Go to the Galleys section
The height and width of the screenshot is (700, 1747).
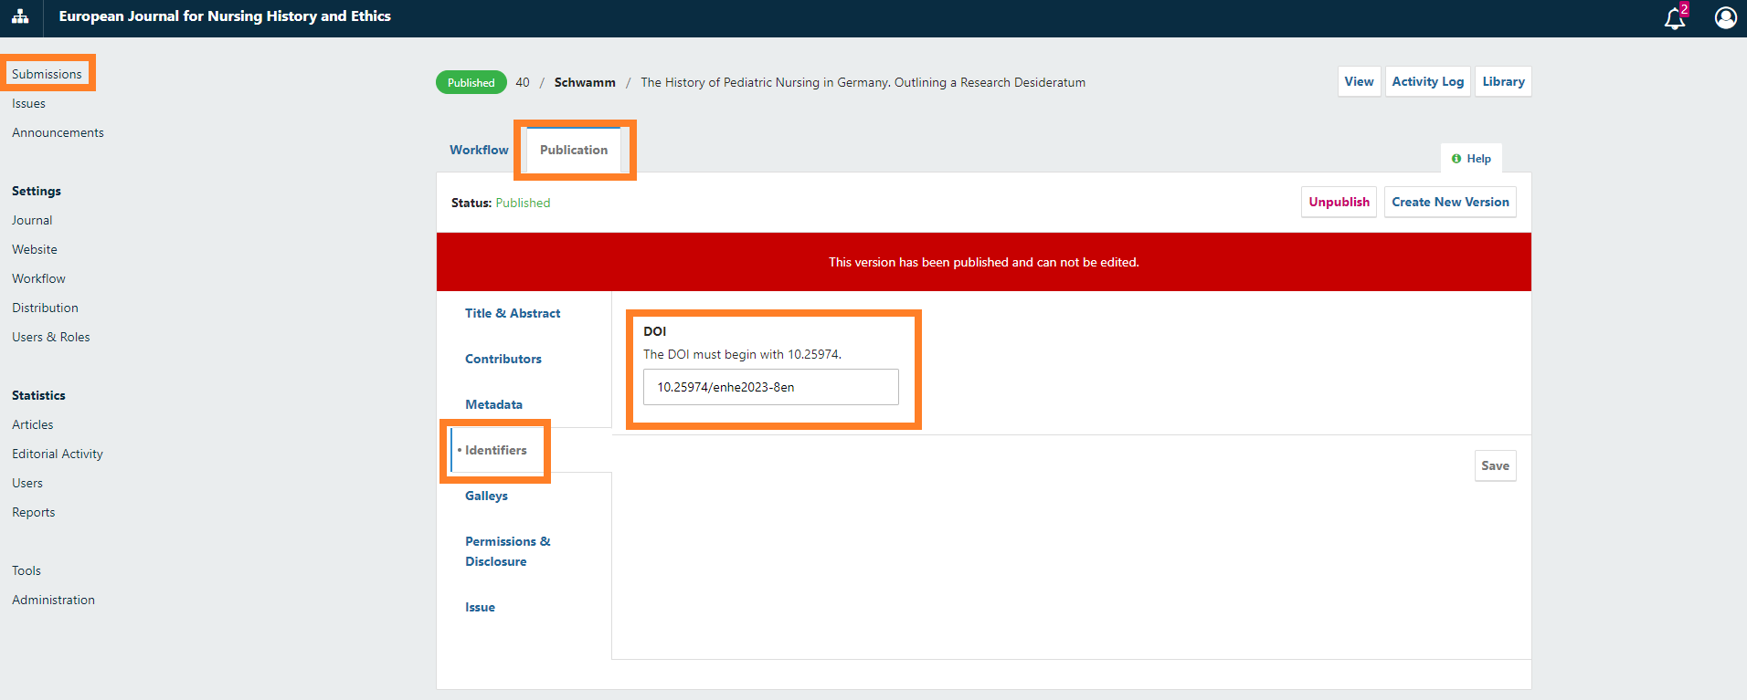(486, 496)
